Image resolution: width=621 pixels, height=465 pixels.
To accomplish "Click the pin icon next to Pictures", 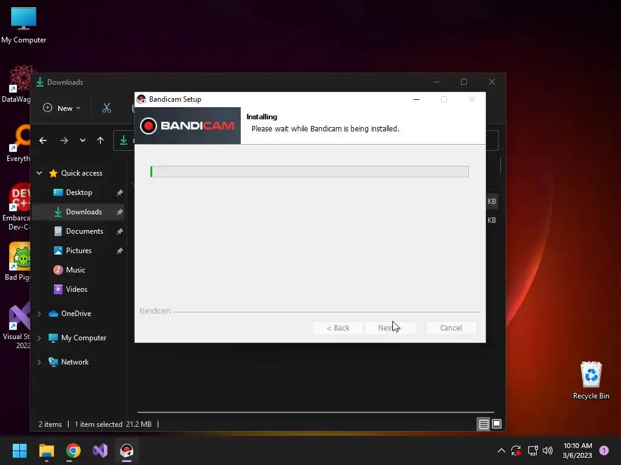I will (x=119, y=251).
